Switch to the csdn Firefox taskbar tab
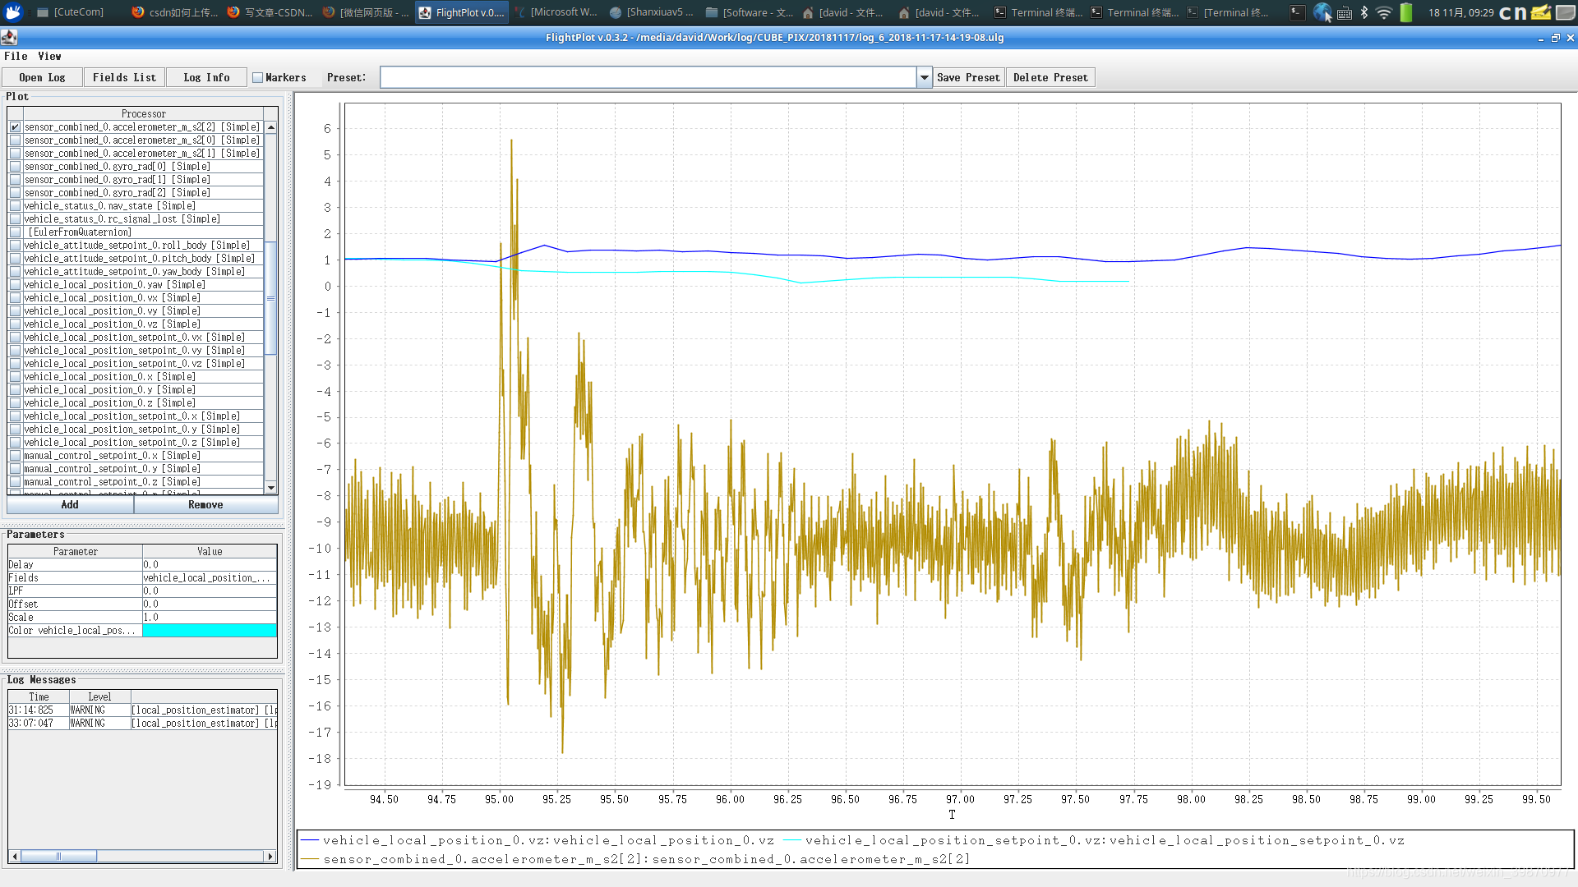This screenshot has width=1578, height=887. coord(175,12)
